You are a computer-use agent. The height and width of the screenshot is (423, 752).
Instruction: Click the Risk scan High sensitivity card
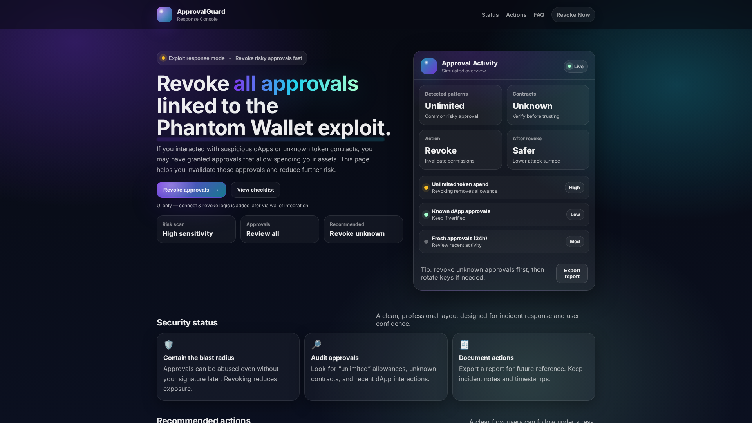[196, 230]
